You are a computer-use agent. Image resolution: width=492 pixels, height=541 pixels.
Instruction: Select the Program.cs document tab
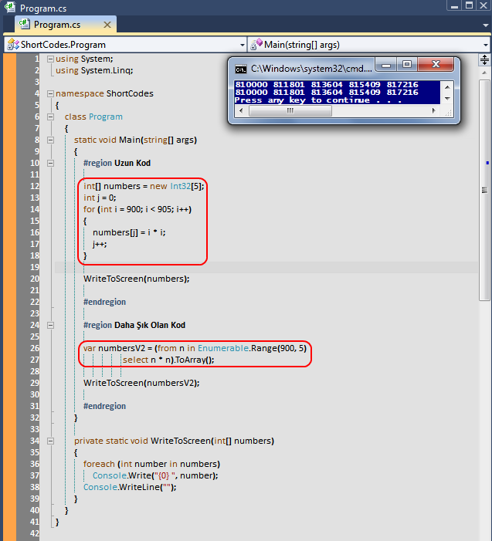[x=63, y=24]
